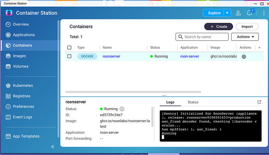Click the details panel vertical scrollbar
Image resolution: width=269 pixels, height=155 pixels.
coord(152,117)
